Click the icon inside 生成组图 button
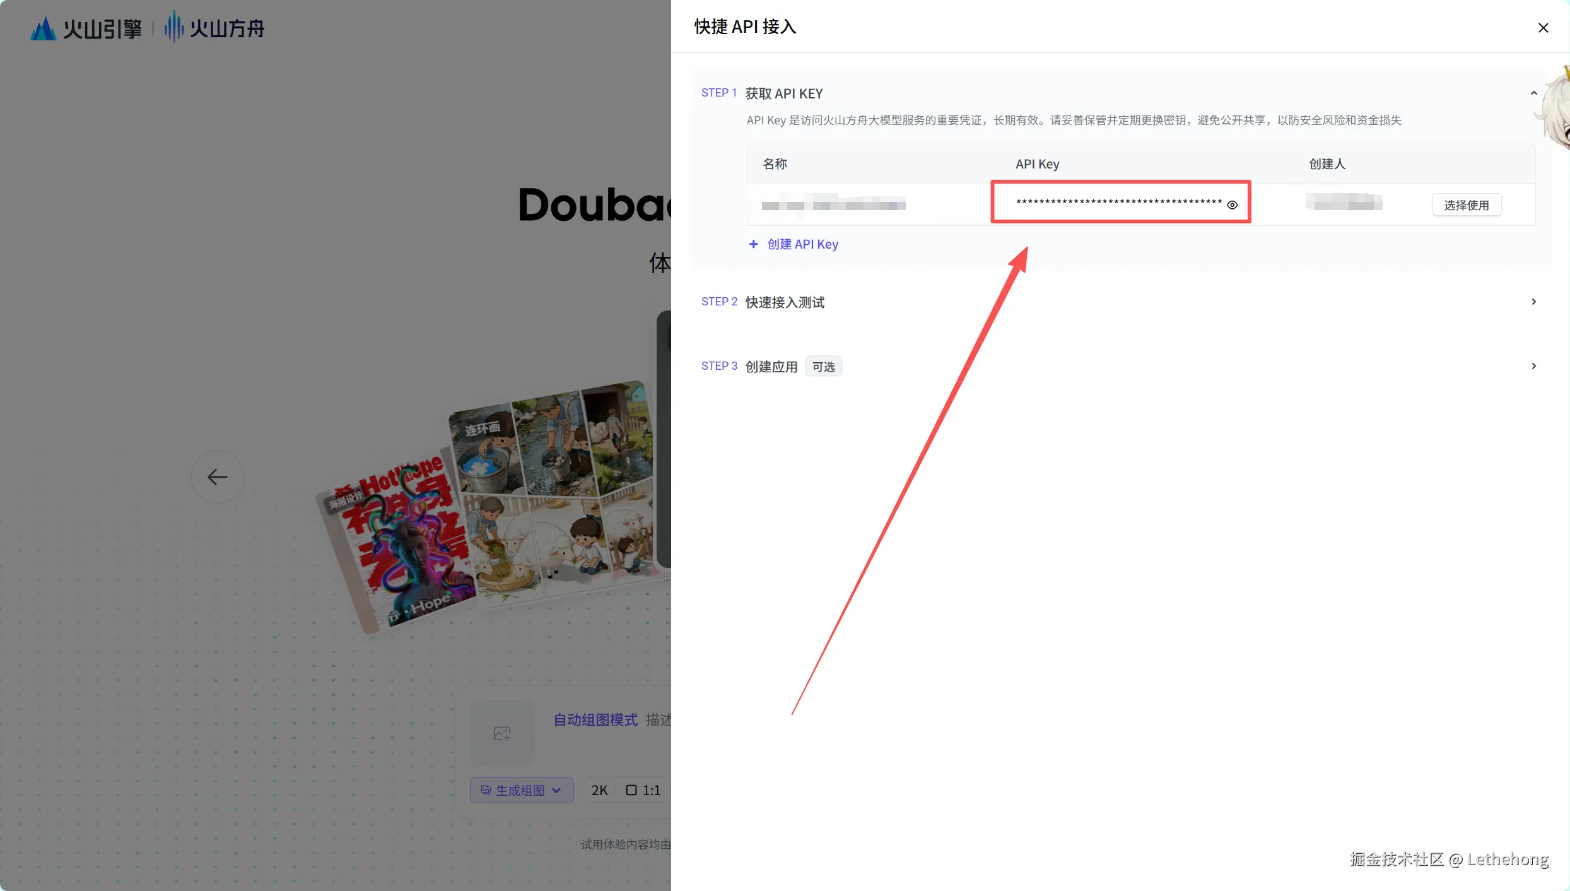Image resolution: width=1570 pixels, height=891 pixels. pyautogui.click(x=486, y=790)
